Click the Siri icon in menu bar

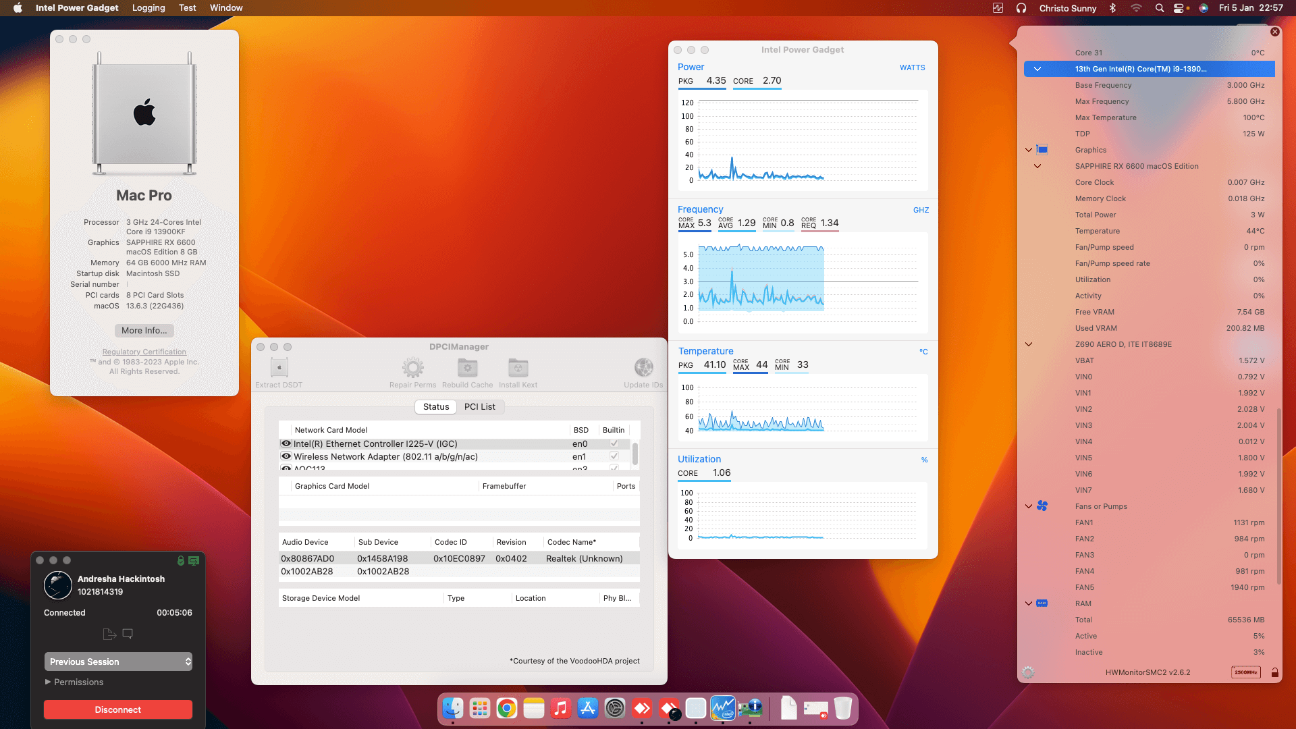[1204, 8]
